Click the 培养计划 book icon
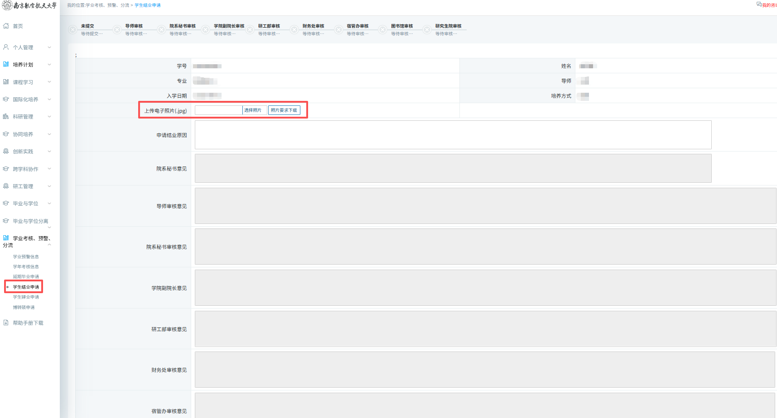This screenshot has height=418, width=777. tap(6, 64)
